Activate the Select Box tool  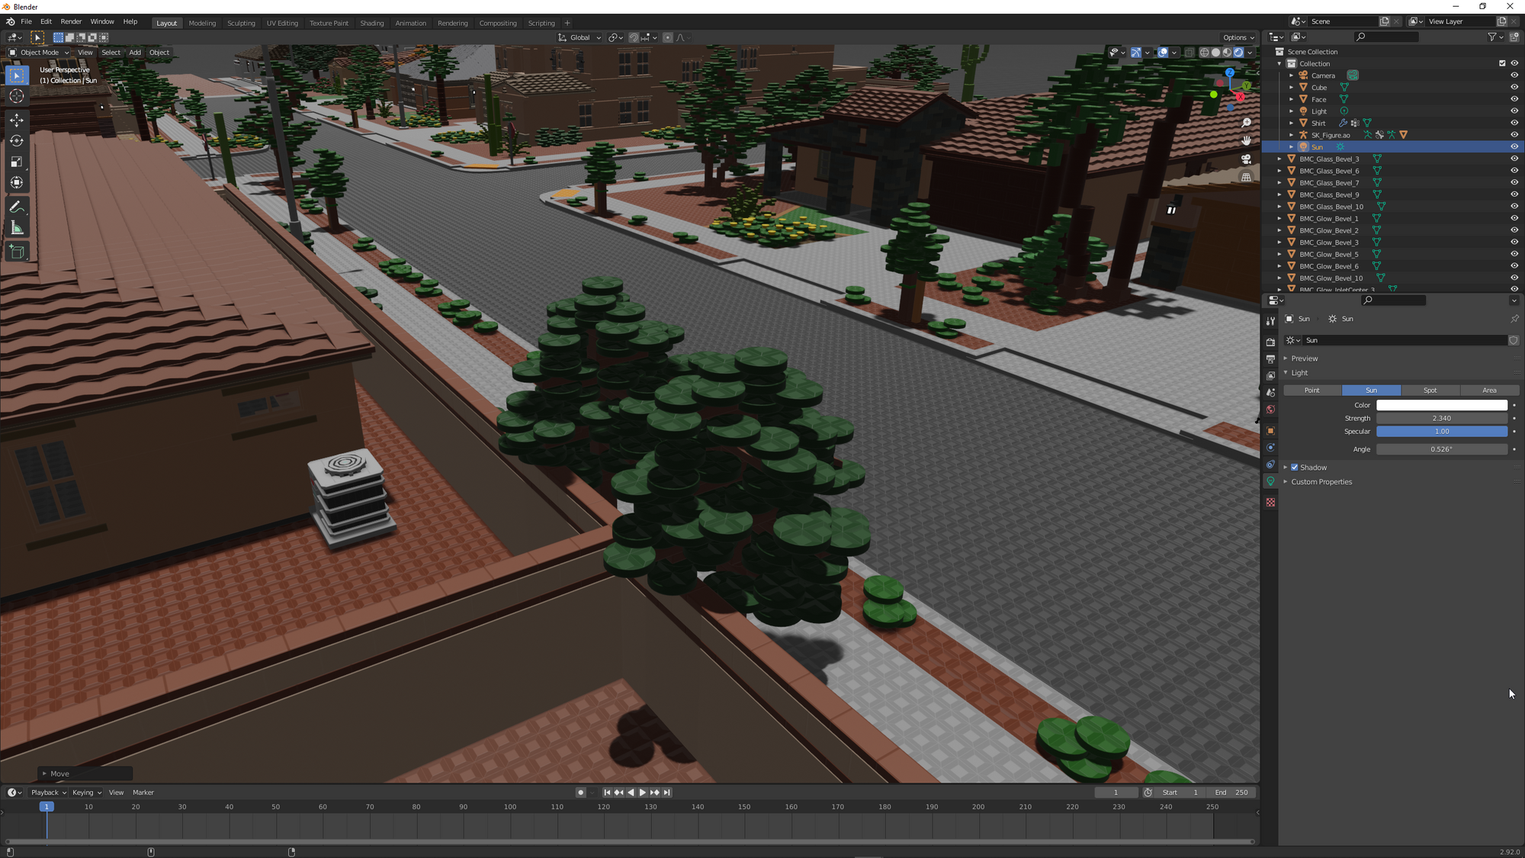(17, 75)
